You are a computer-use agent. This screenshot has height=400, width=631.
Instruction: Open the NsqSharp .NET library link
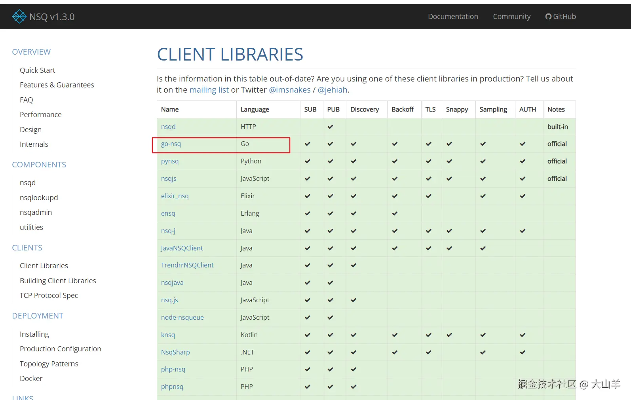point(175,352)
